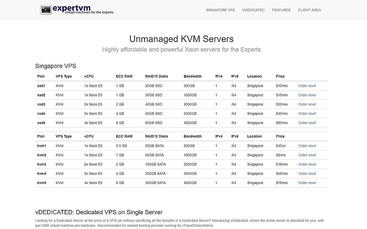Click the 3000GB bandwidth cell
Screen dimensions: 367x229
coord(190,174)
